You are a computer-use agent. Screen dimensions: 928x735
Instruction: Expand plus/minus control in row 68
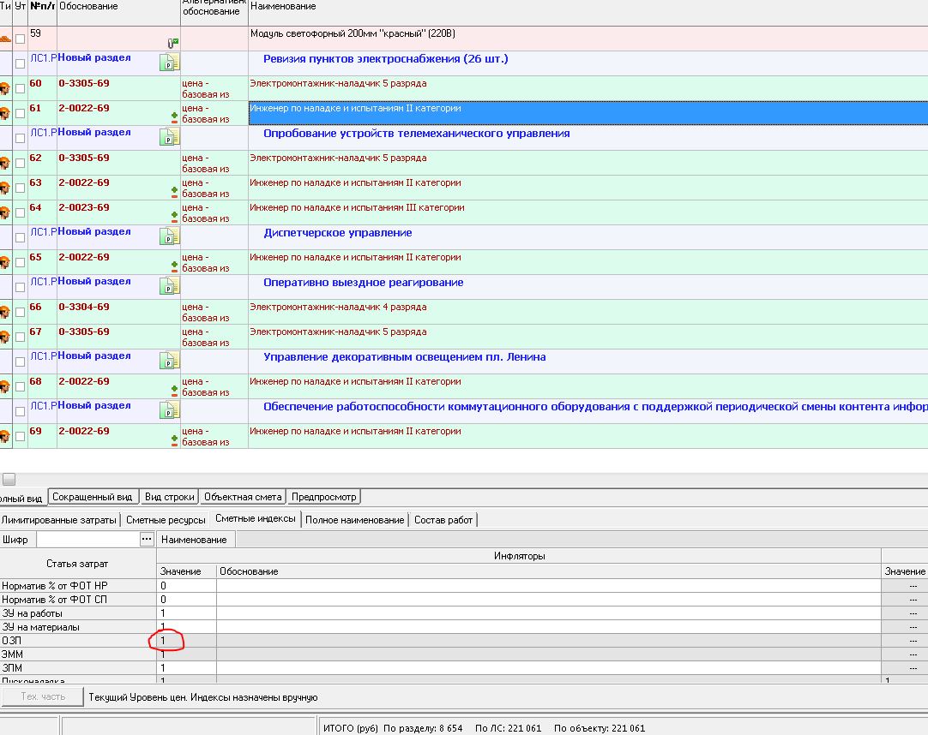(174, 391)
